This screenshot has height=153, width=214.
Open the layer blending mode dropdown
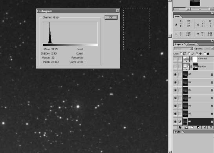pos(183,49)
